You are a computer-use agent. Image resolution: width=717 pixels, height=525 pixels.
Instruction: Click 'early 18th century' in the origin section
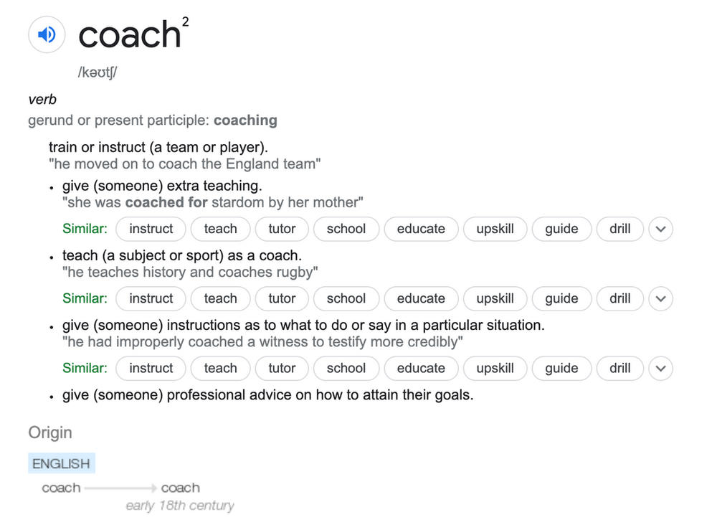tap(180, 505)
